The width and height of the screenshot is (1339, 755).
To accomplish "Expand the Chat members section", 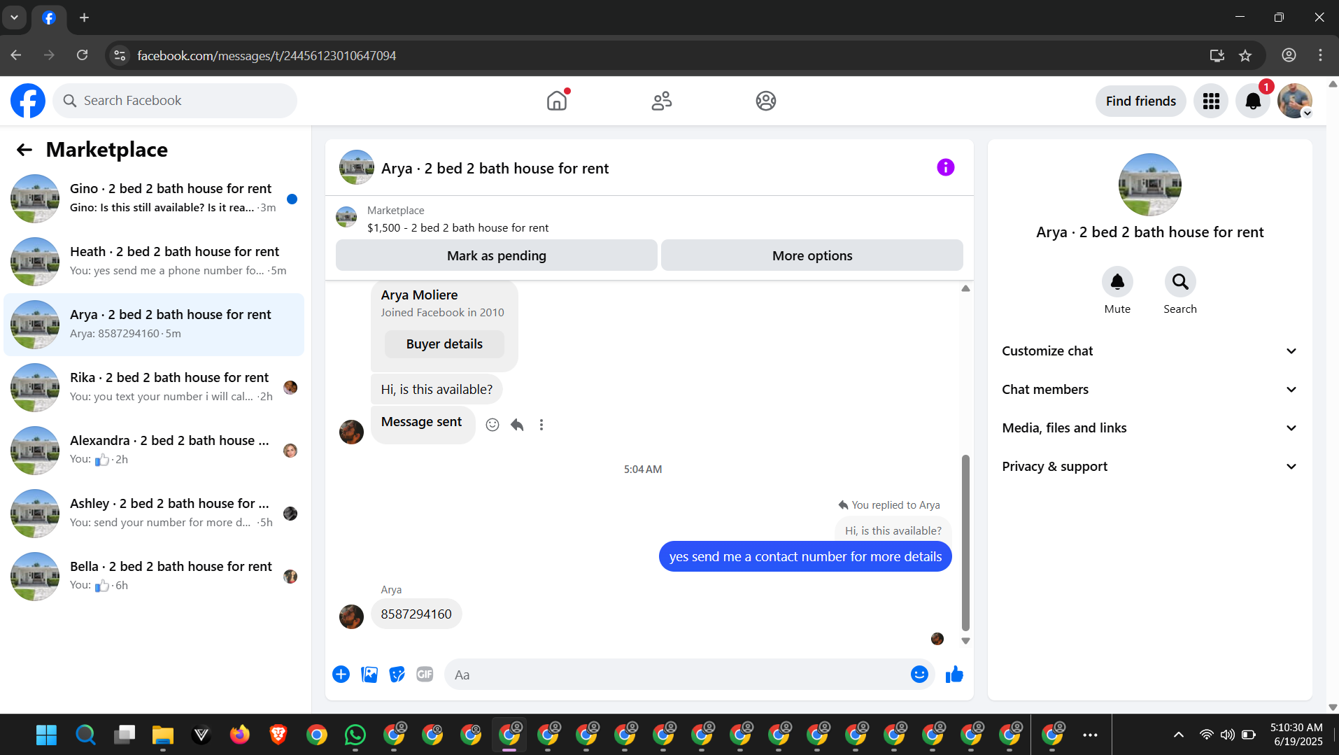I will 1149,390.
